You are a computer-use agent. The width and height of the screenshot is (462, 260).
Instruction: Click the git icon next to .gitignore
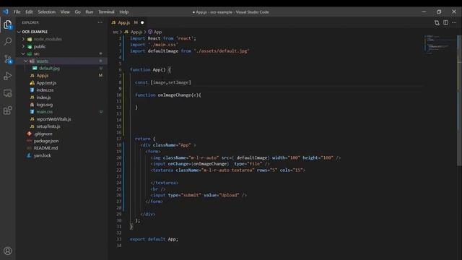(29, 134)
